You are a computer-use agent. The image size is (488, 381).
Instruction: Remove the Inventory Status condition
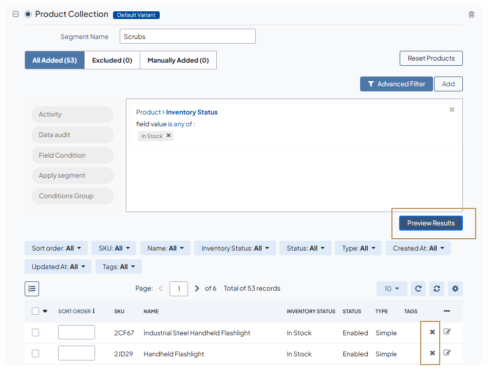(x=452, y=110)
